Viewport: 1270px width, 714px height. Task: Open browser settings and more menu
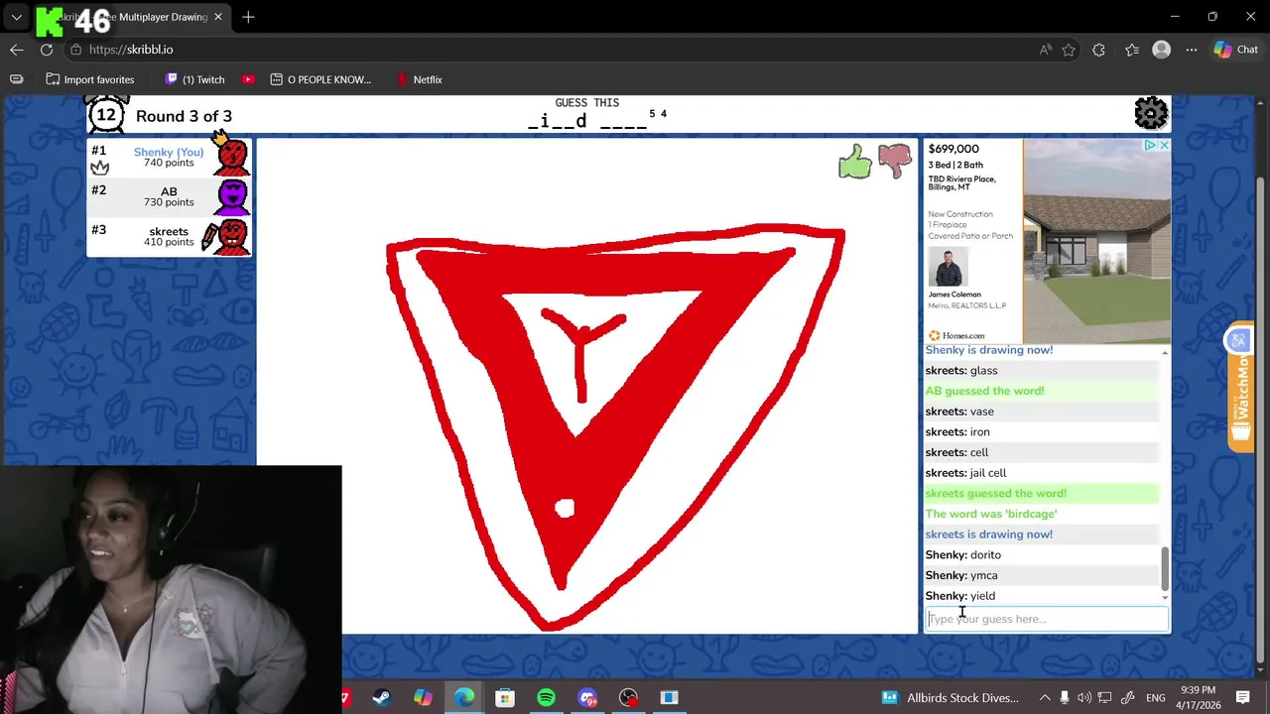[1192, 50]
